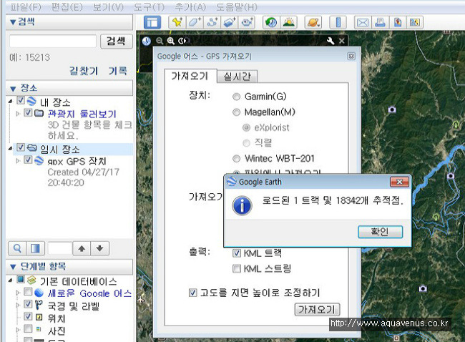The image size is (465, 342).
Task: Expand the 관광지 둘러보기 folder
Action: pyautogui.click(x=18, y=114)
